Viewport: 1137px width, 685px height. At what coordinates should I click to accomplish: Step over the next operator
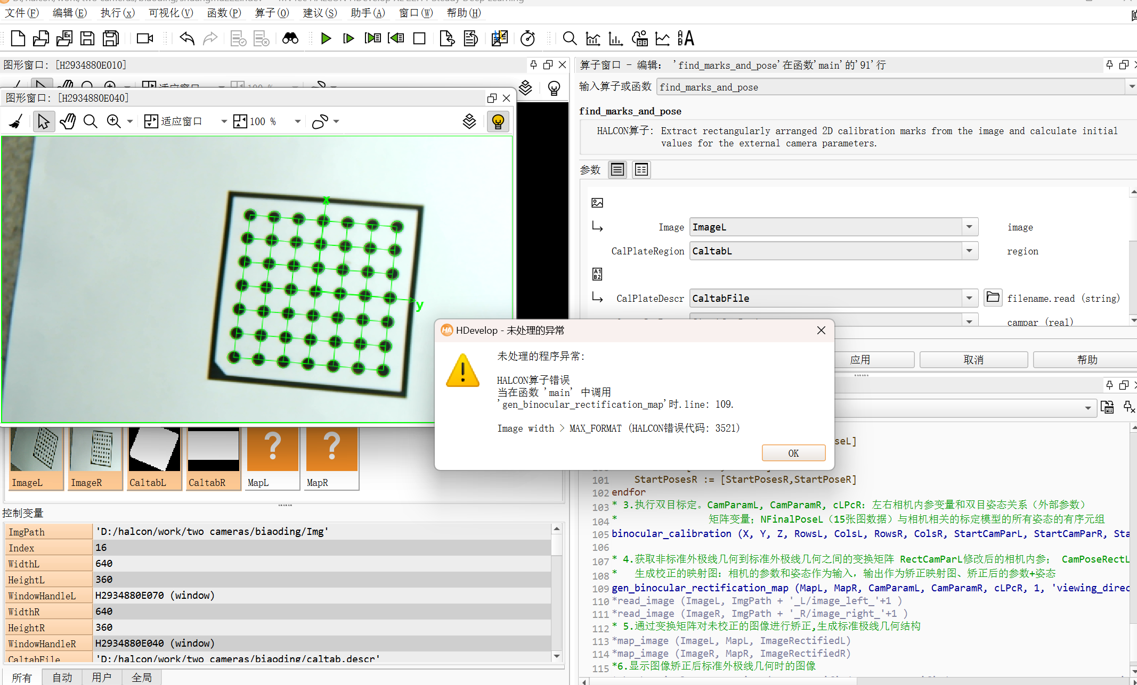click(372, 38)
